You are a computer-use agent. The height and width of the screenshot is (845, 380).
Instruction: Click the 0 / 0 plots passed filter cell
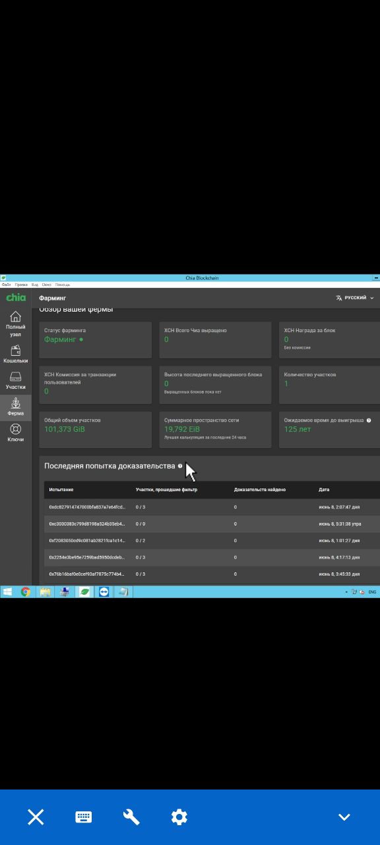pos(141,524)
